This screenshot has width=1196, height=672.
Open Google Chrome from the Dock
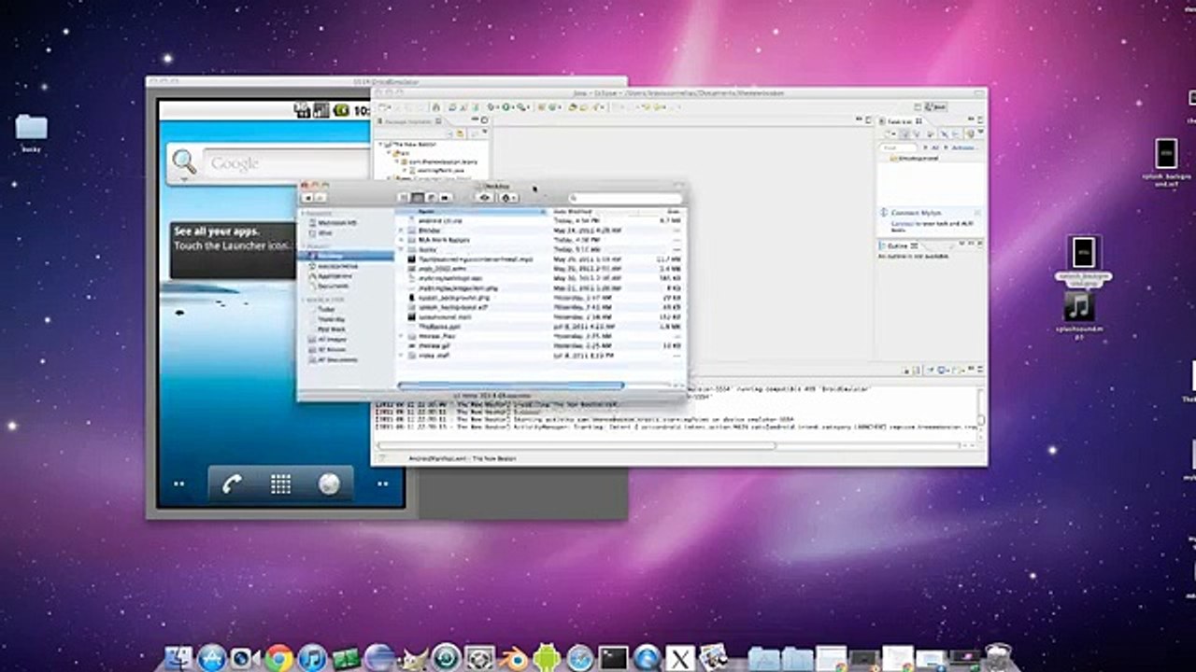click(x=278, y=657)
